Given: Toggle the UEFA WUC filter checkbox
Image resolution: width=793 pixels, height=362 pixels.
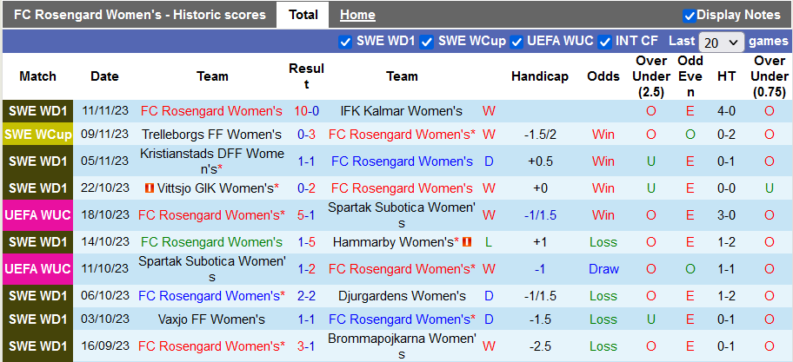Looking at the screenshot, I should click(517, 42).
